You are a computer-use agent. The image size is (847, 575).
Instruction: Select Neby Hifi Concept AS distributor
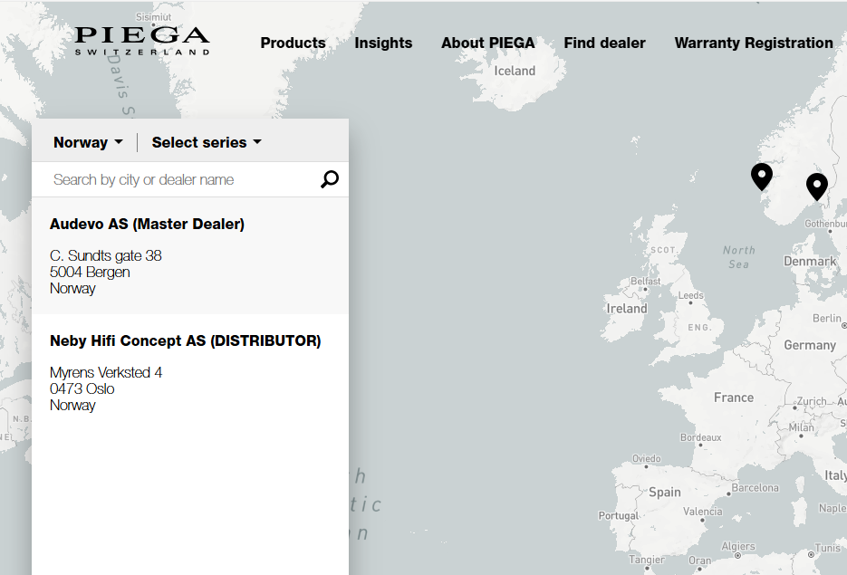[x=185, y=340]
